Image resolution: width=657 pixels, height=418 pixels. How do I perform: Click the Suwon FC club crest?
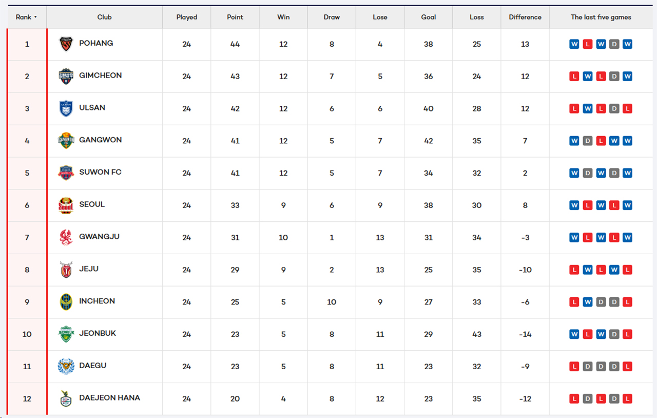[x=66, y=173]
